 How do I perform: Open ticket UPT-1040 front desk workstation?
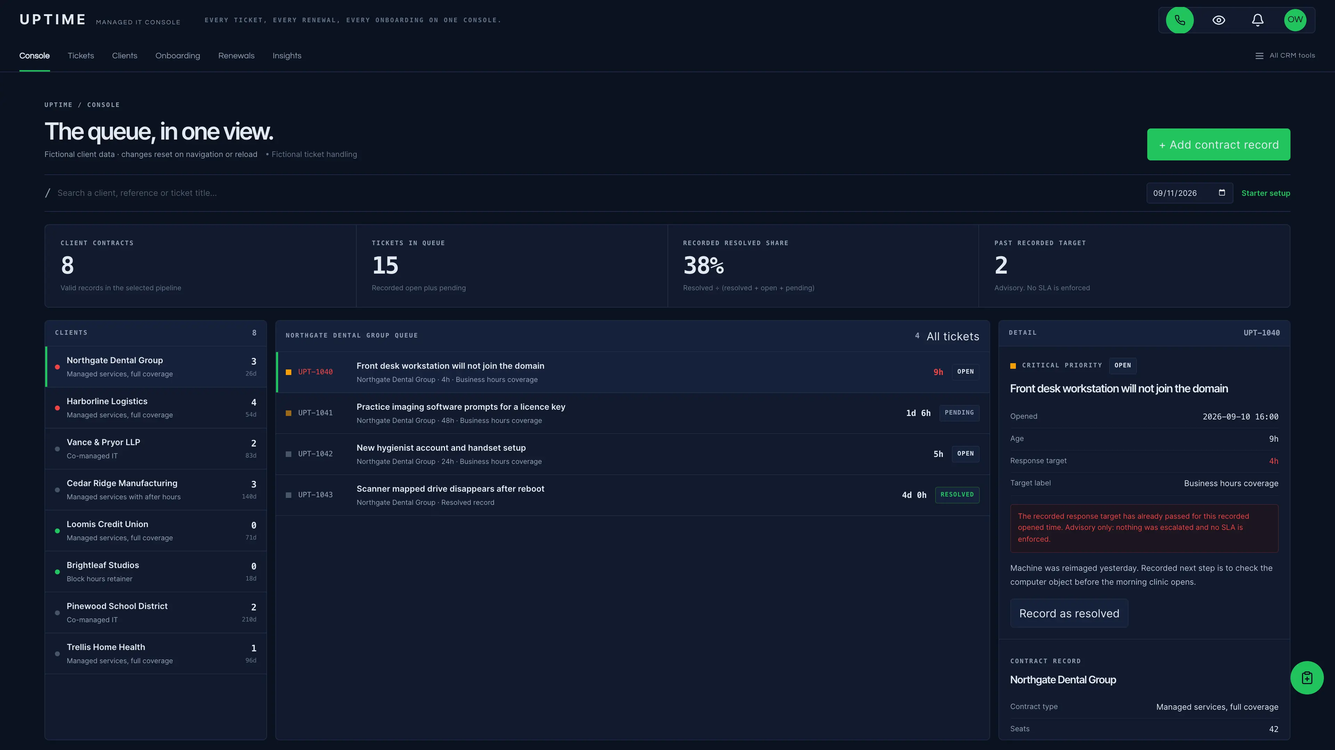click(632, 372)
